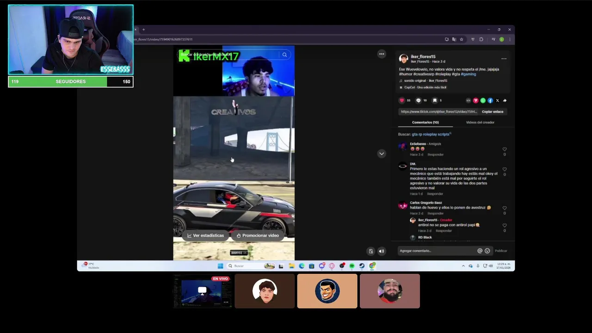This screenshot has height=333, width=592.
Task: Switch to Videos del creador tab
Action: point(480,123)
